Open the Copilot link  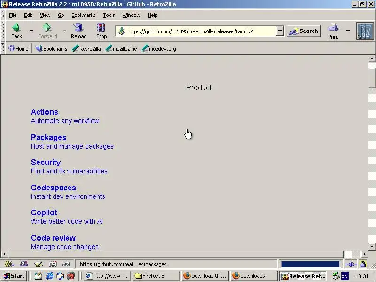(44, 213)
